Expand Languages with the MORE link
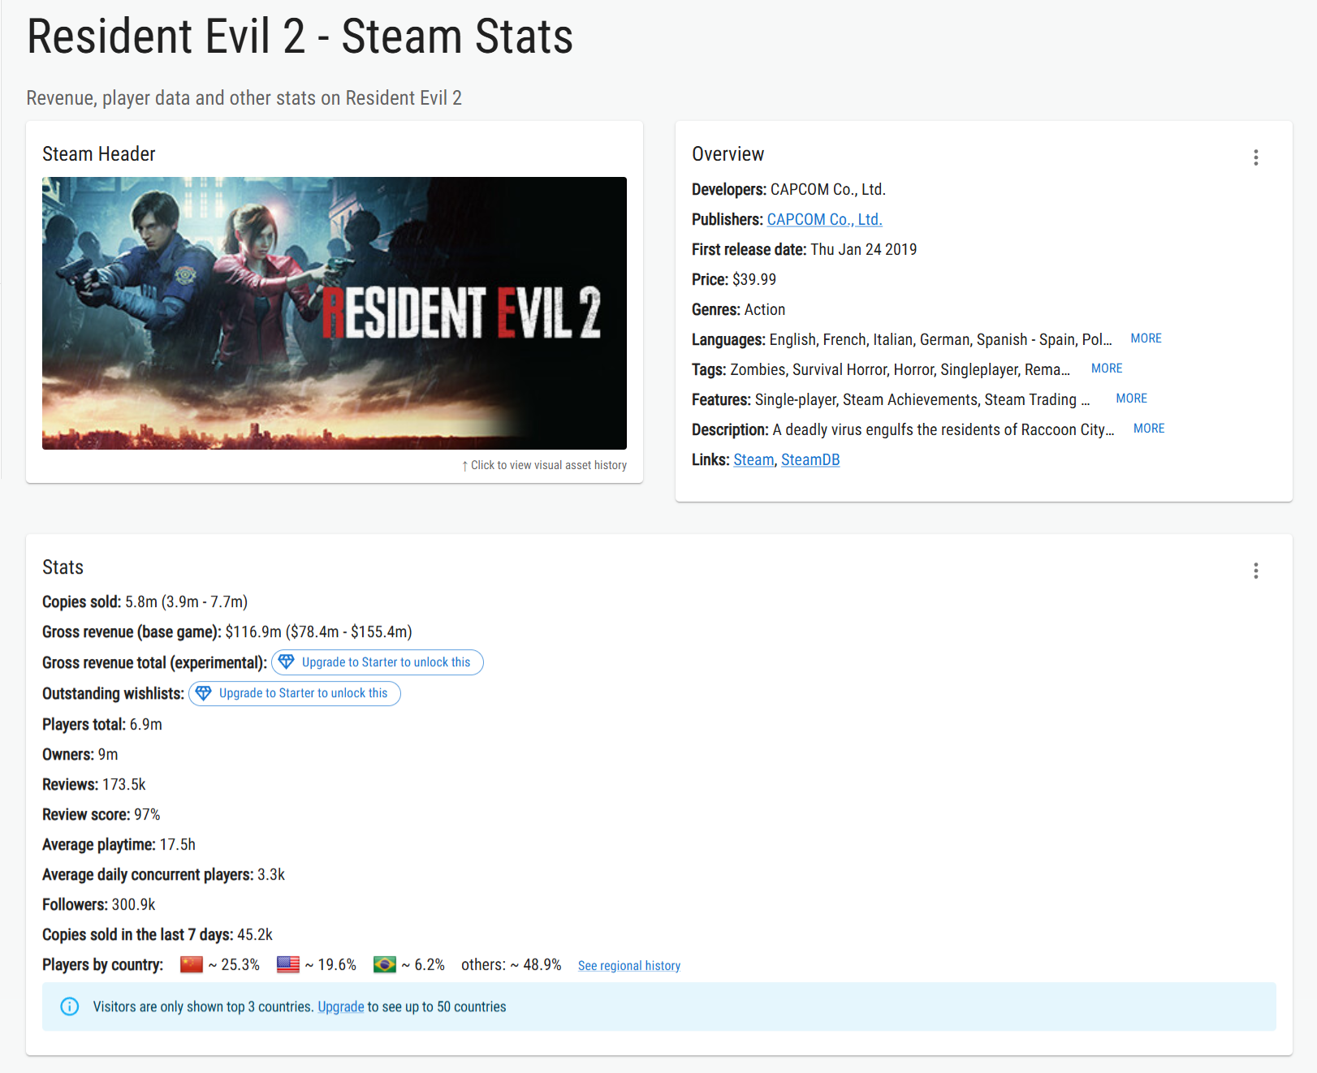The width and height of the screenshot is (1317, 1073). click(1146, 338)
